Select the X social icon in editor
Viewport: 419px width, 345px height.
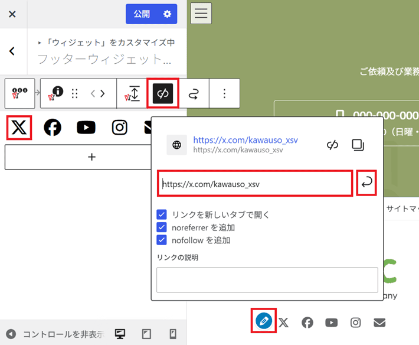pos(19,128)
